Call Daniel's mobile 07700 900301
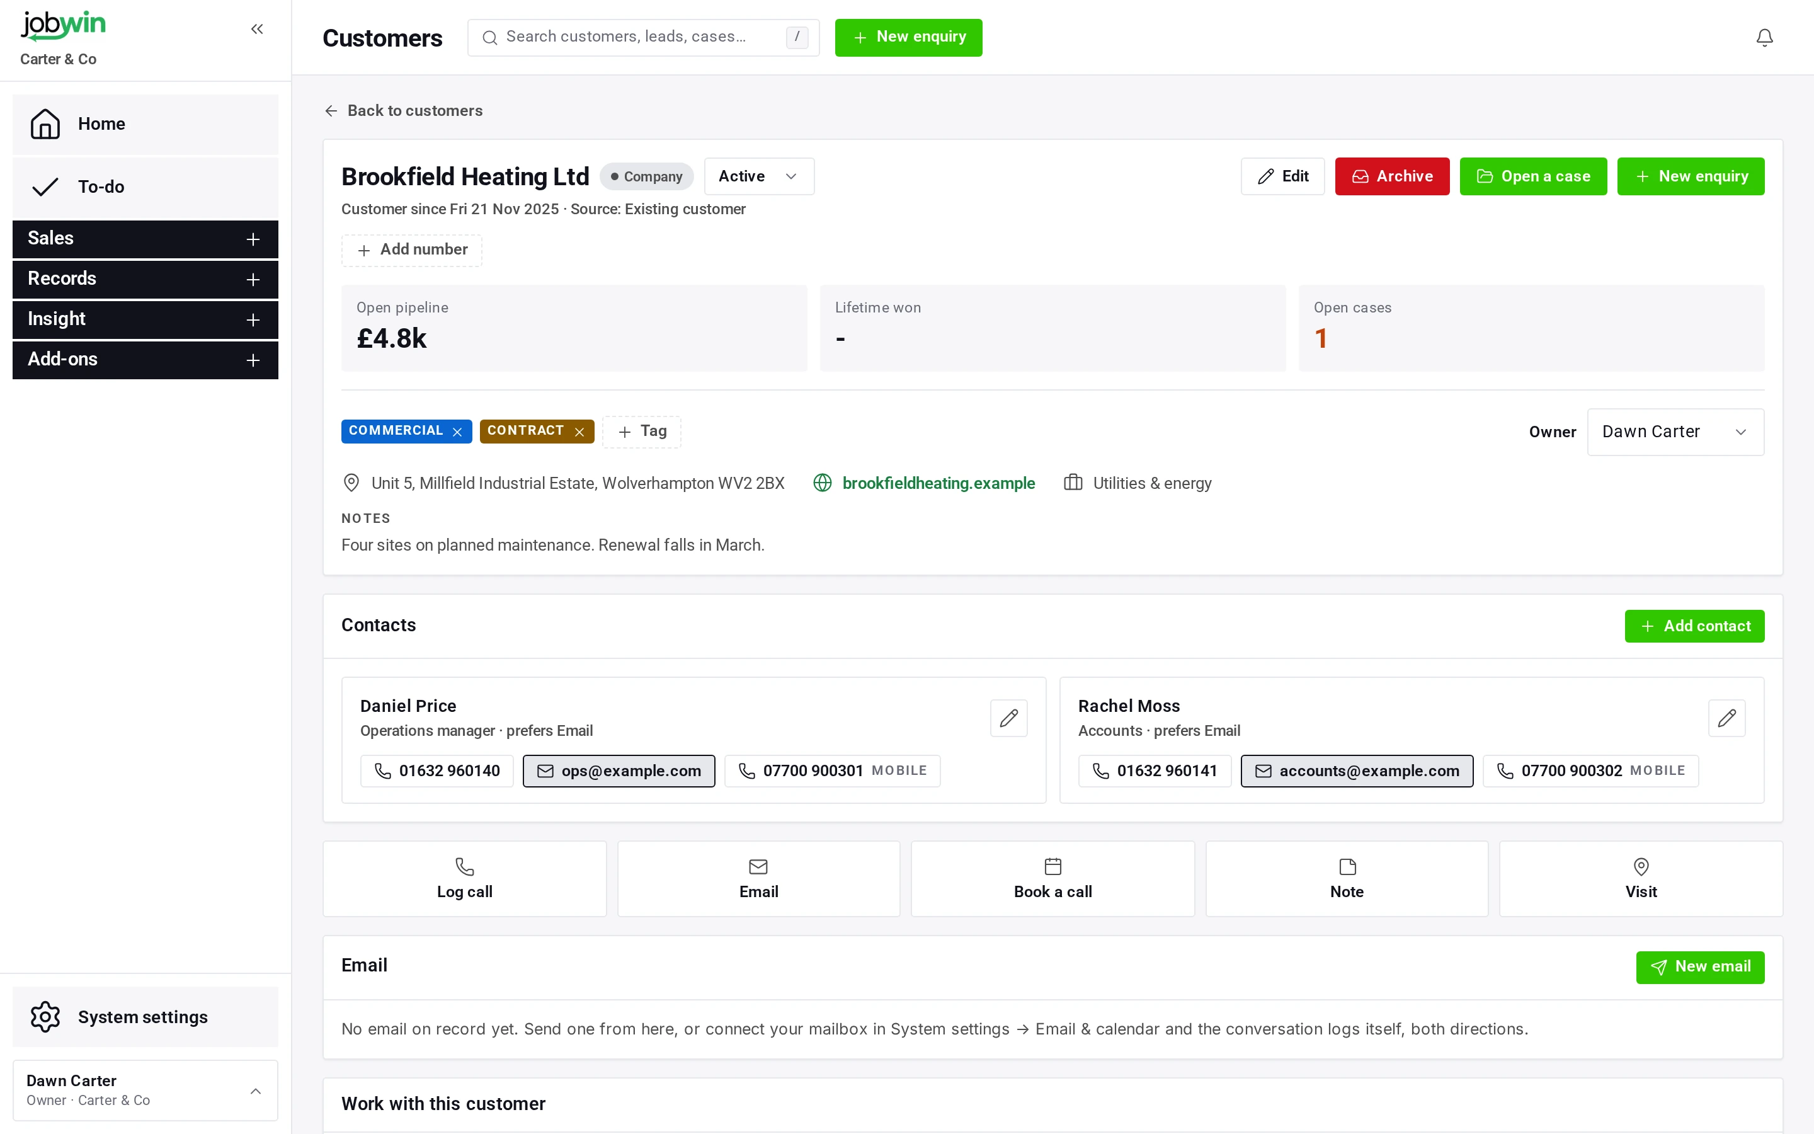1814x1134 pixels. click(x=832, y=771)
